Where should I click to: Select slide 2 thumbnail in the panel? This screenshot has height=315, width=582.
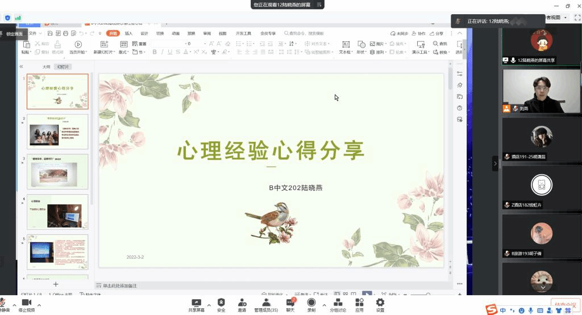click(x=57, y=131)
